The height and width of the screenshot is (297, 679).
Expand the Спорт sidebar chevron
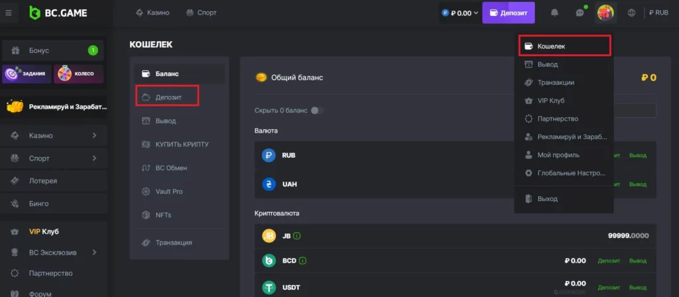point(94,158)
